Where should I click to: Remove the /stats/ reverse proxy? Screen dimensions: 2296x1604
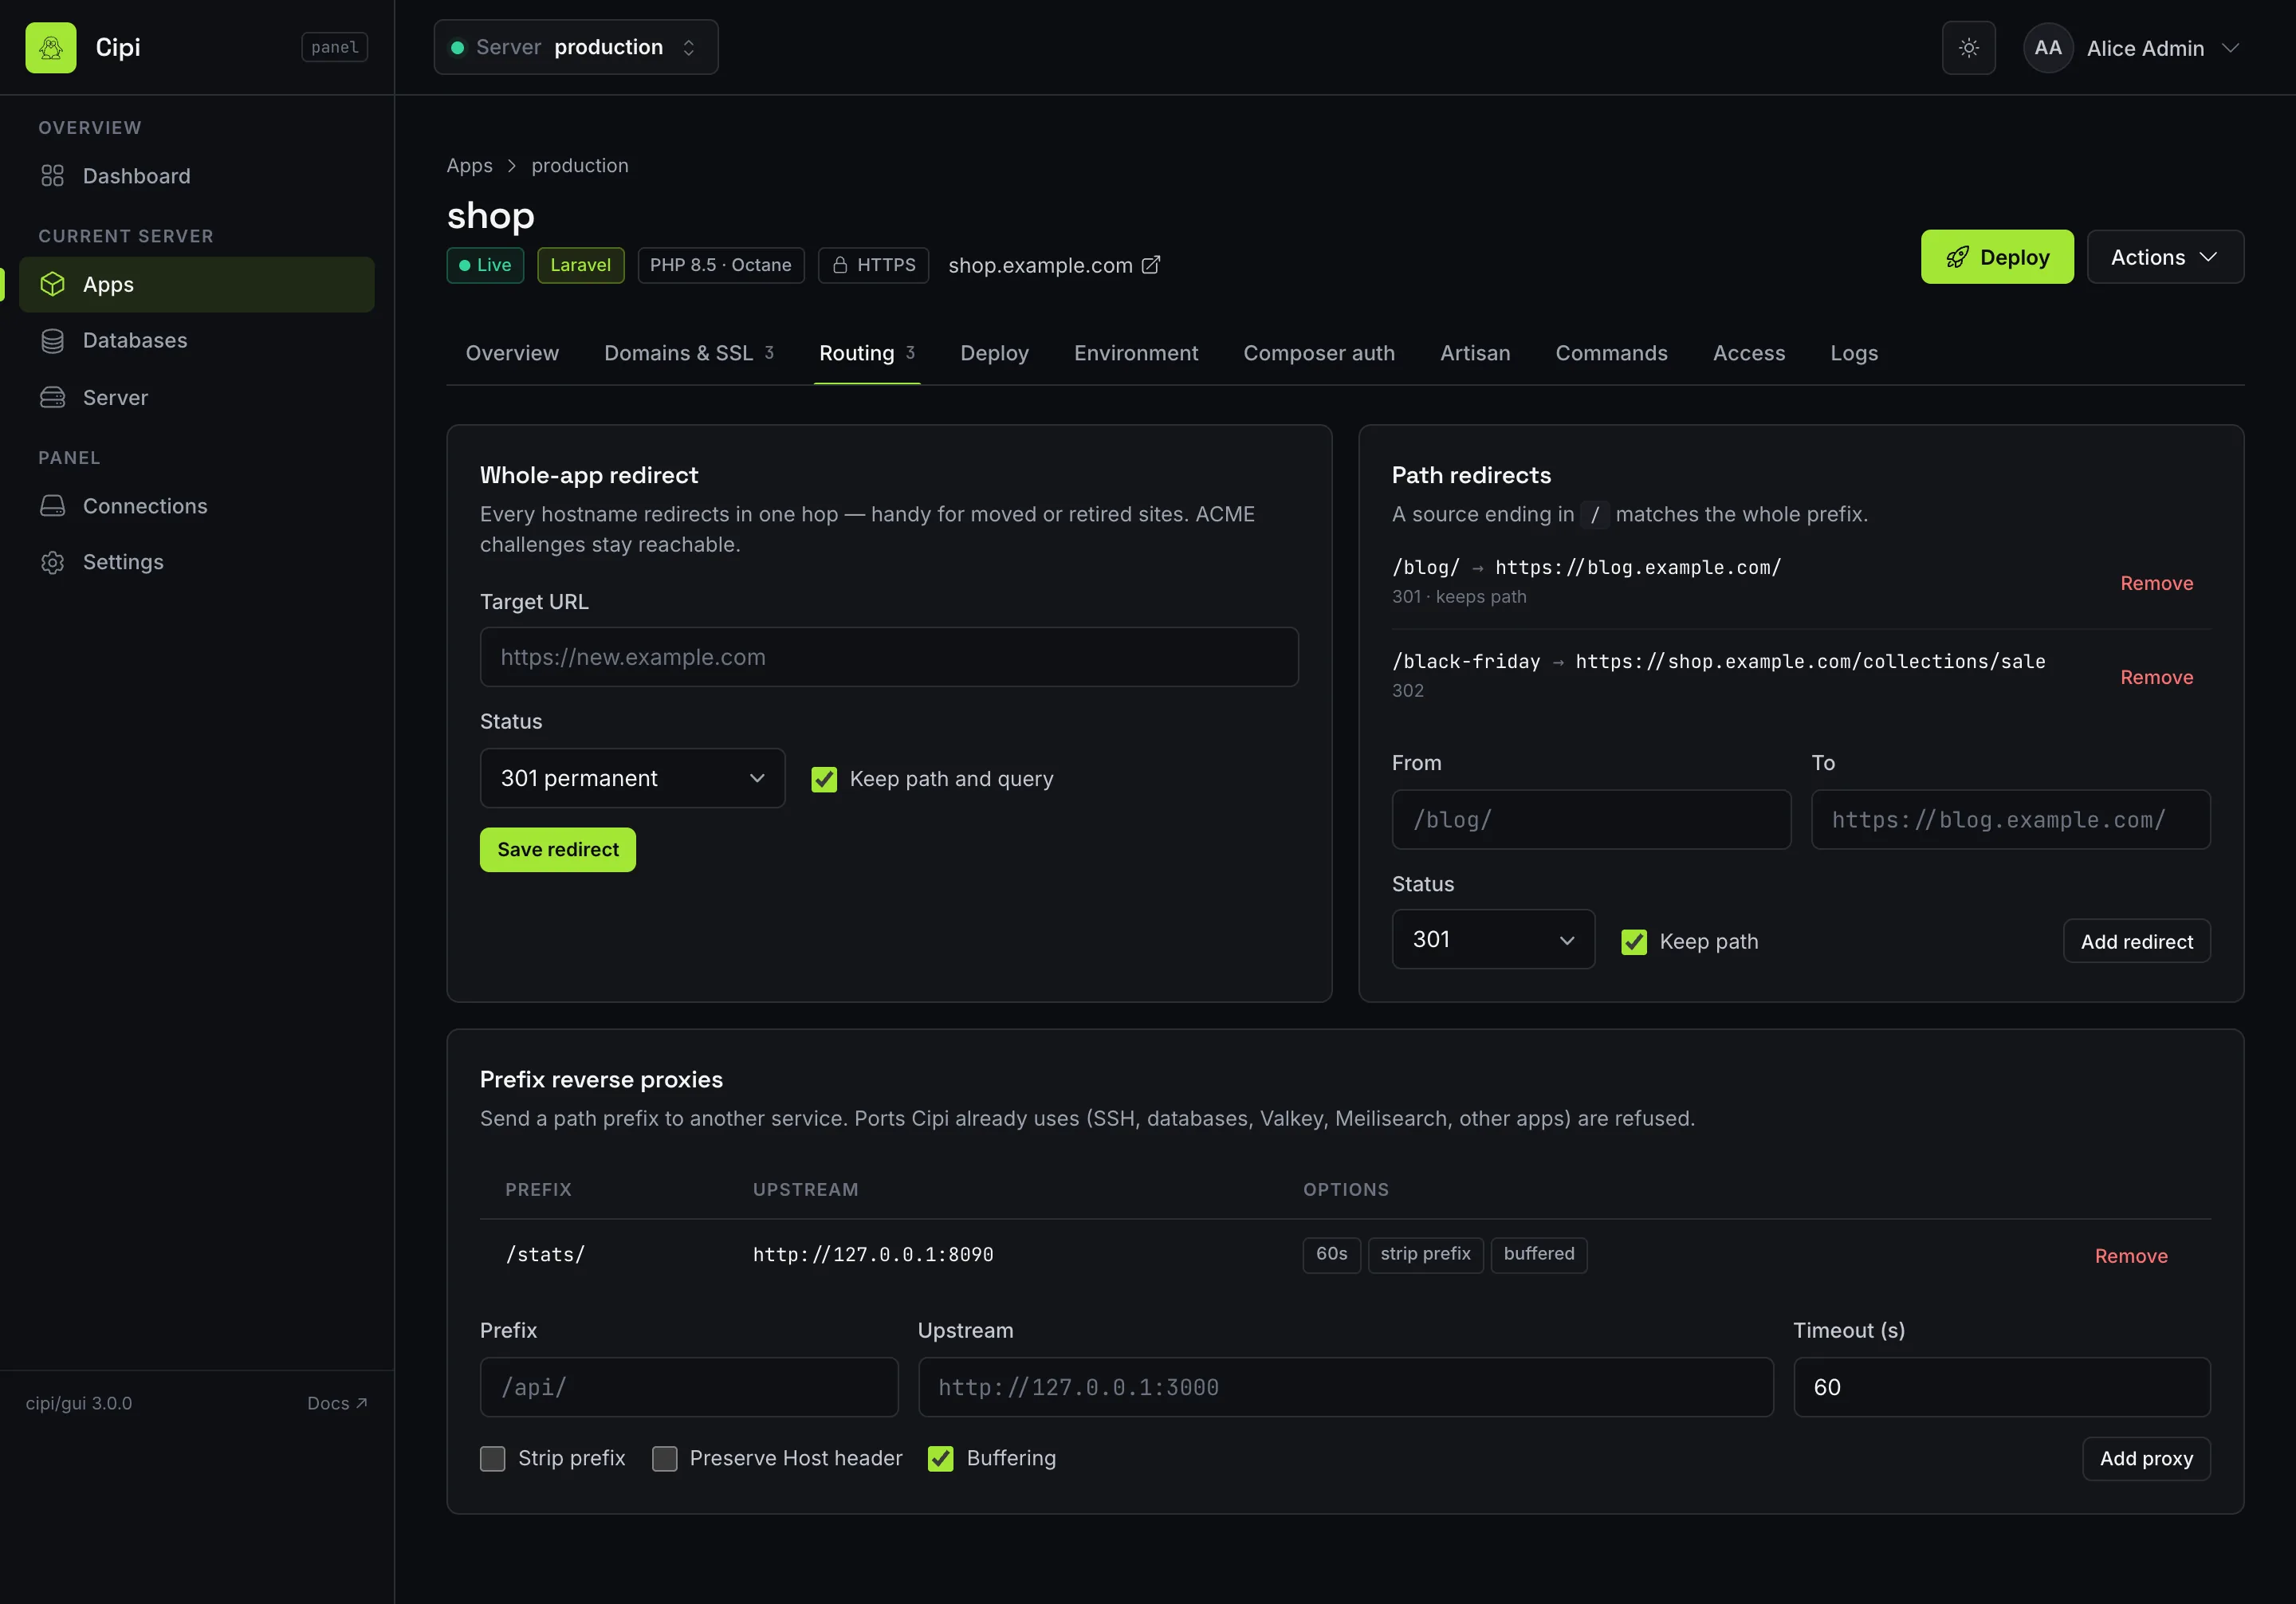click(2131, 1256)
